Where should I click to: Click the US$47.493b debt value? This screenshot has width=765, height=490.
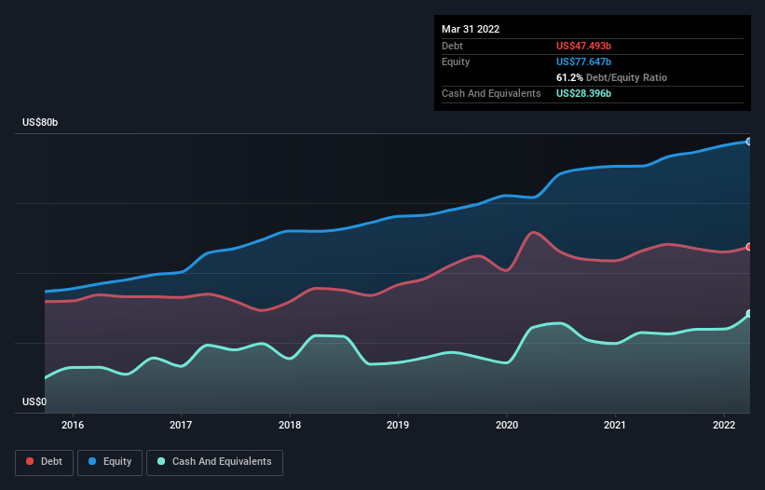coord(583,46)
